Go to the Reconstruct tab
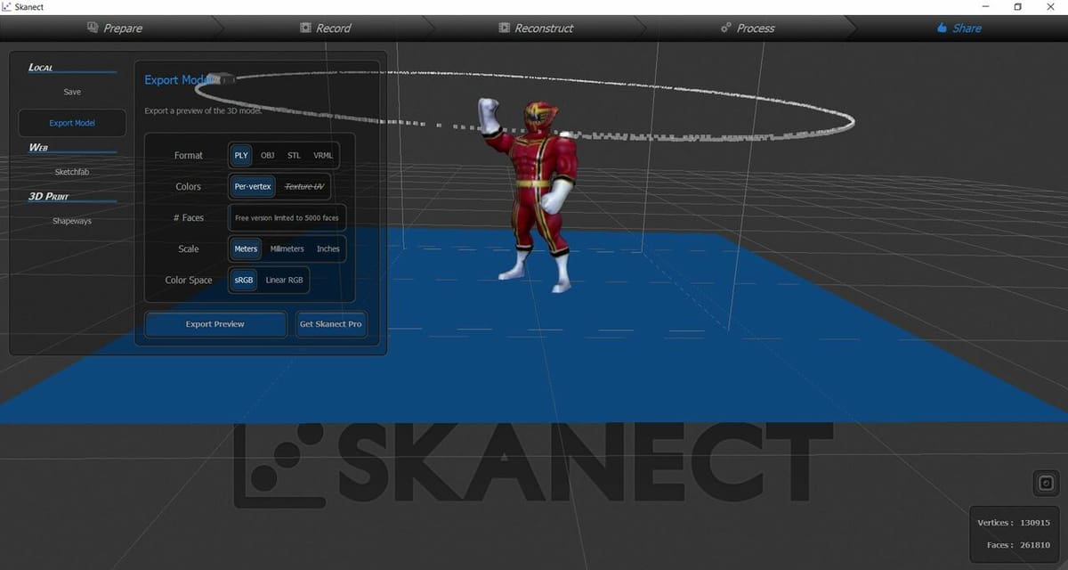 [x=537, y=28]
